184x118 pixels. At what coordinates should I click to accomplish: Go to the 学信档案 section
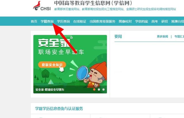coord(141,21)
